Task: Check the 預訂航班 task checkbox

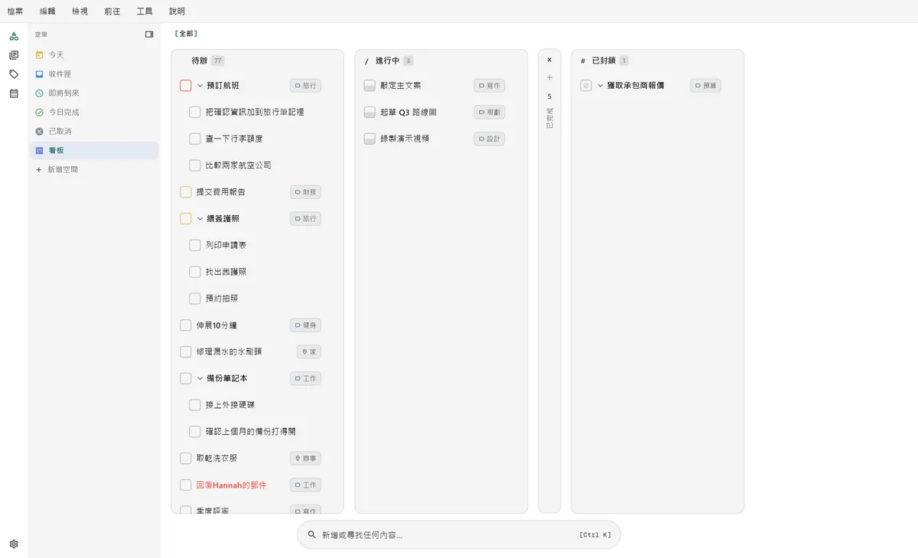Action: 186,86
